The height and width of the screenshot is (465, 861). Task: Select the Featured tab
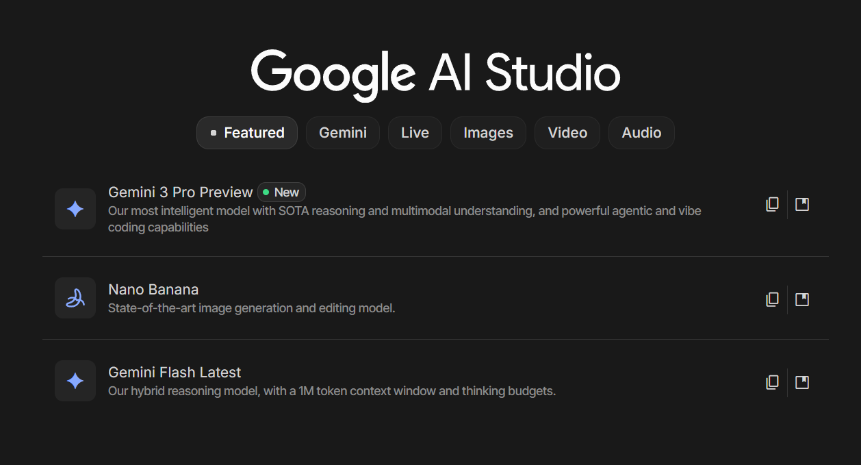click(247, 133)
